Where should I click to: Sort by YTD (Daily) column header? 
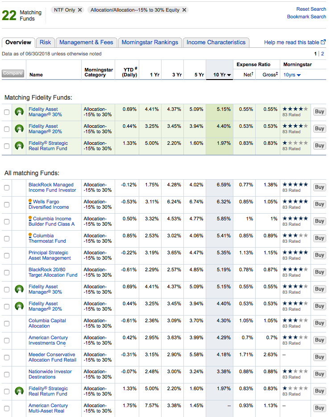click(129, 72)
